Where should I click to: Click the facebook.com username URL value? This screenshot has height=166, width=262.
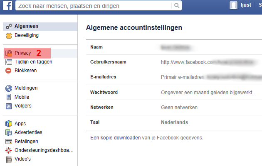tap(207, 62)
